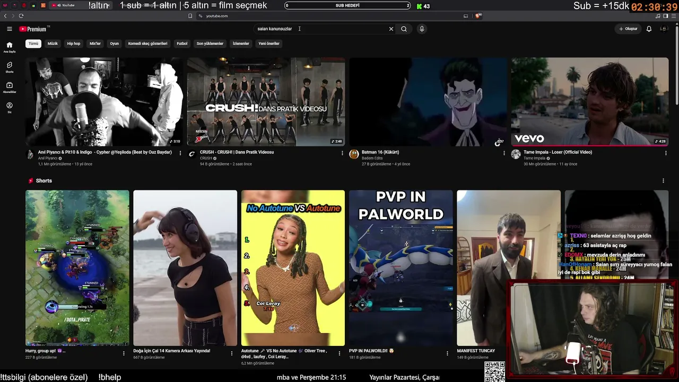Click the magnifier search button
Screen dimensions: 679x382
tap(404, 29)
